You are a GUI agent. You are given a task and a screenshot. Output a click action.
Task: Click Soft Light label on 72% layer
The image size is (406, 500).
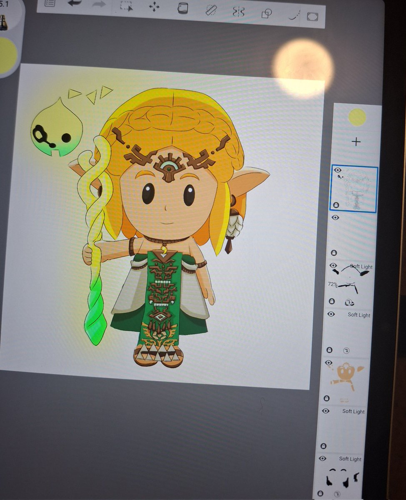coord(361,266)
